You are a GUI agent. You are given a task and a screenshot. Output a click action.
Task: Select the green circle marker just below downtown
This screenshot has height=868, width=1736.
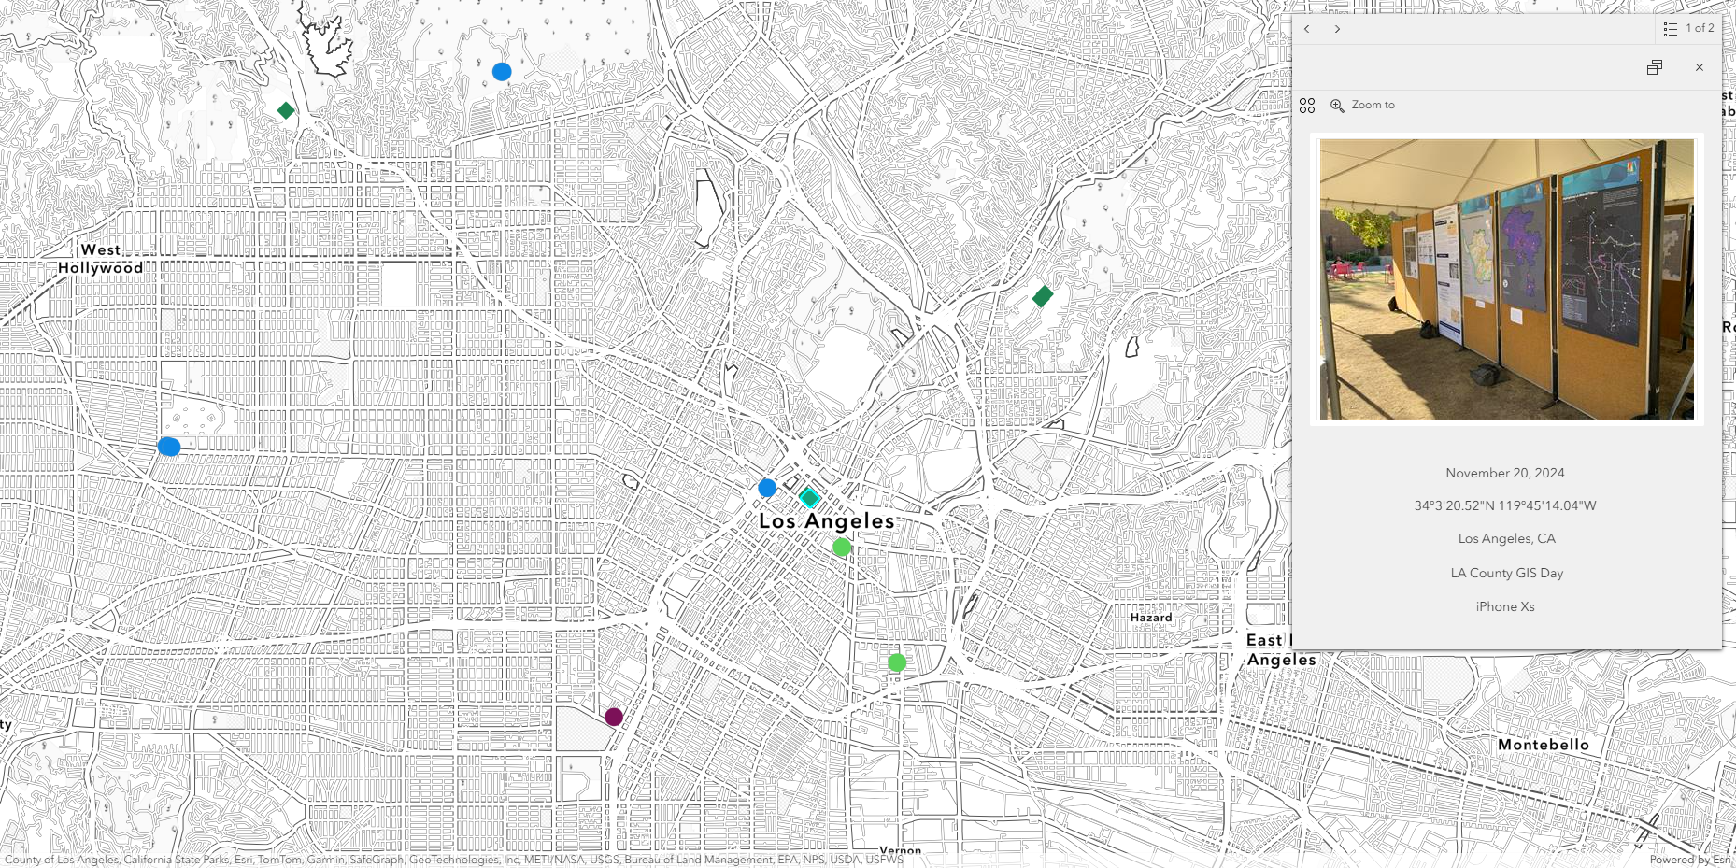(x=841, y=548)
